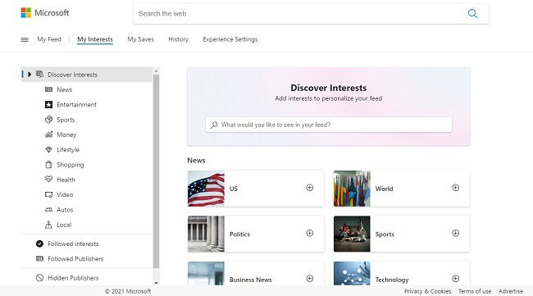The width and height of the screenshot is (533, 296).
Task: Click the web search magnifier icon
Action: (472, 14)
